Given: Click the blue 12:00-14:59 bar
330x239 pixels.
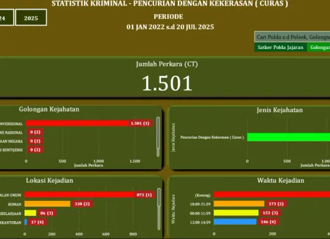Looking at the screenshot, I should [235, 222].
